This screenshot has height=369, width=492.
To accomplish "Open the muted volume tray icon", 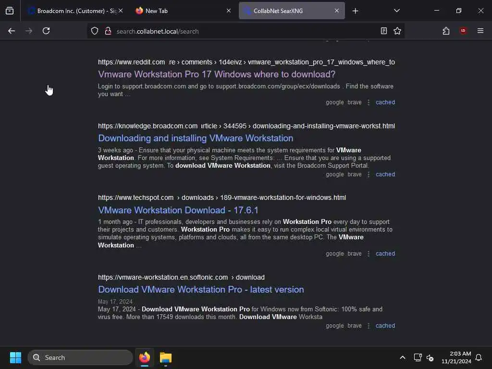I will 430,357.
